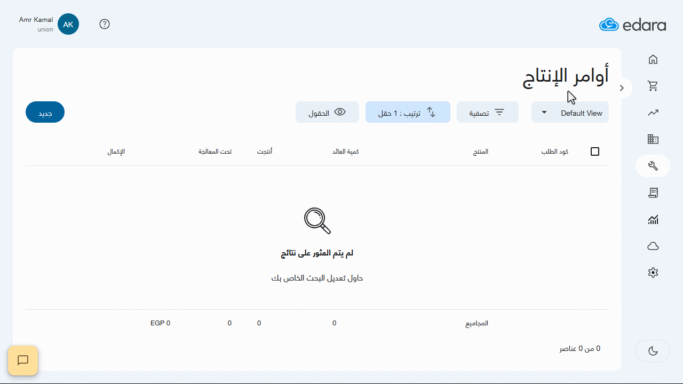Open the Home icon in the sidebar

[x=653, y=59]
